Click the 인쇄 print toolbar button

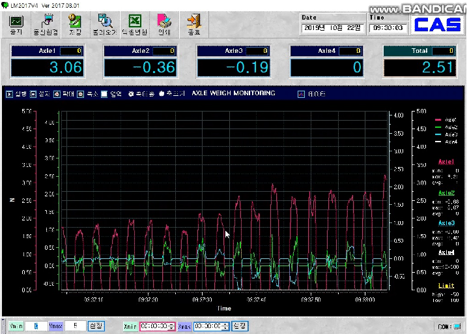point(164,25)
